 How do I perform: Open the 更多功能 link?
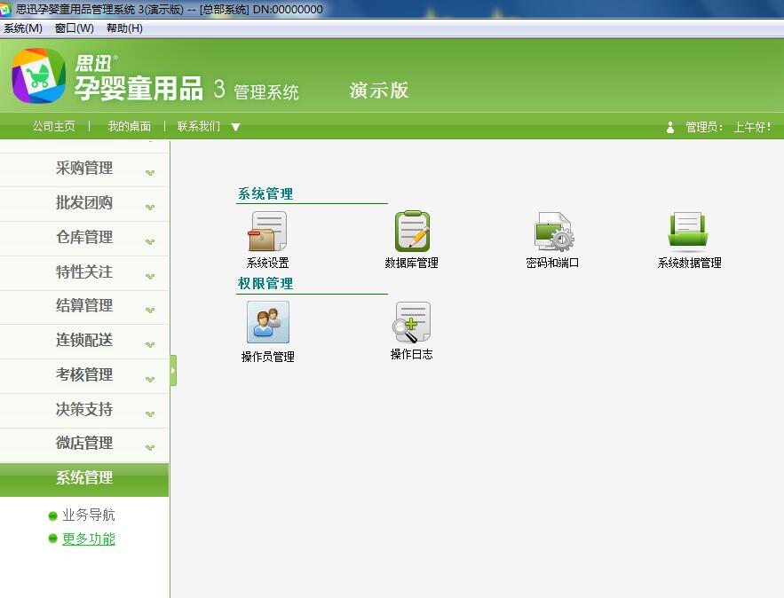tap(89, 539)
